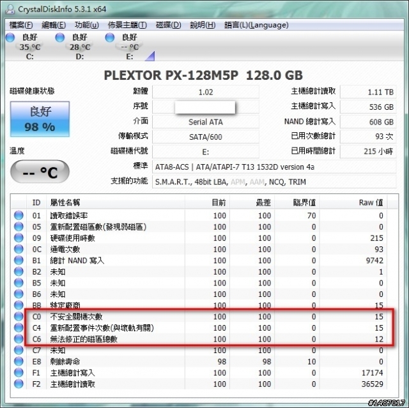
Task: Select the 無法修正的磁區總數 attribute row
Action: (199, 339)
